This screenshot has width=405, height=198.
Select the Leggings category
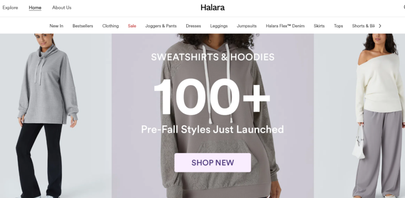click(x=219, y=26)
